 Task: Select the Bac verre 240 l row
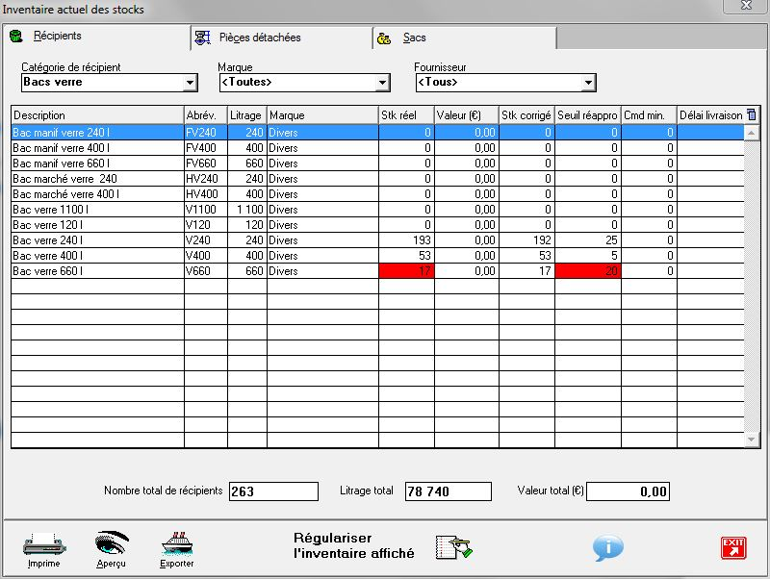point(96,240)
